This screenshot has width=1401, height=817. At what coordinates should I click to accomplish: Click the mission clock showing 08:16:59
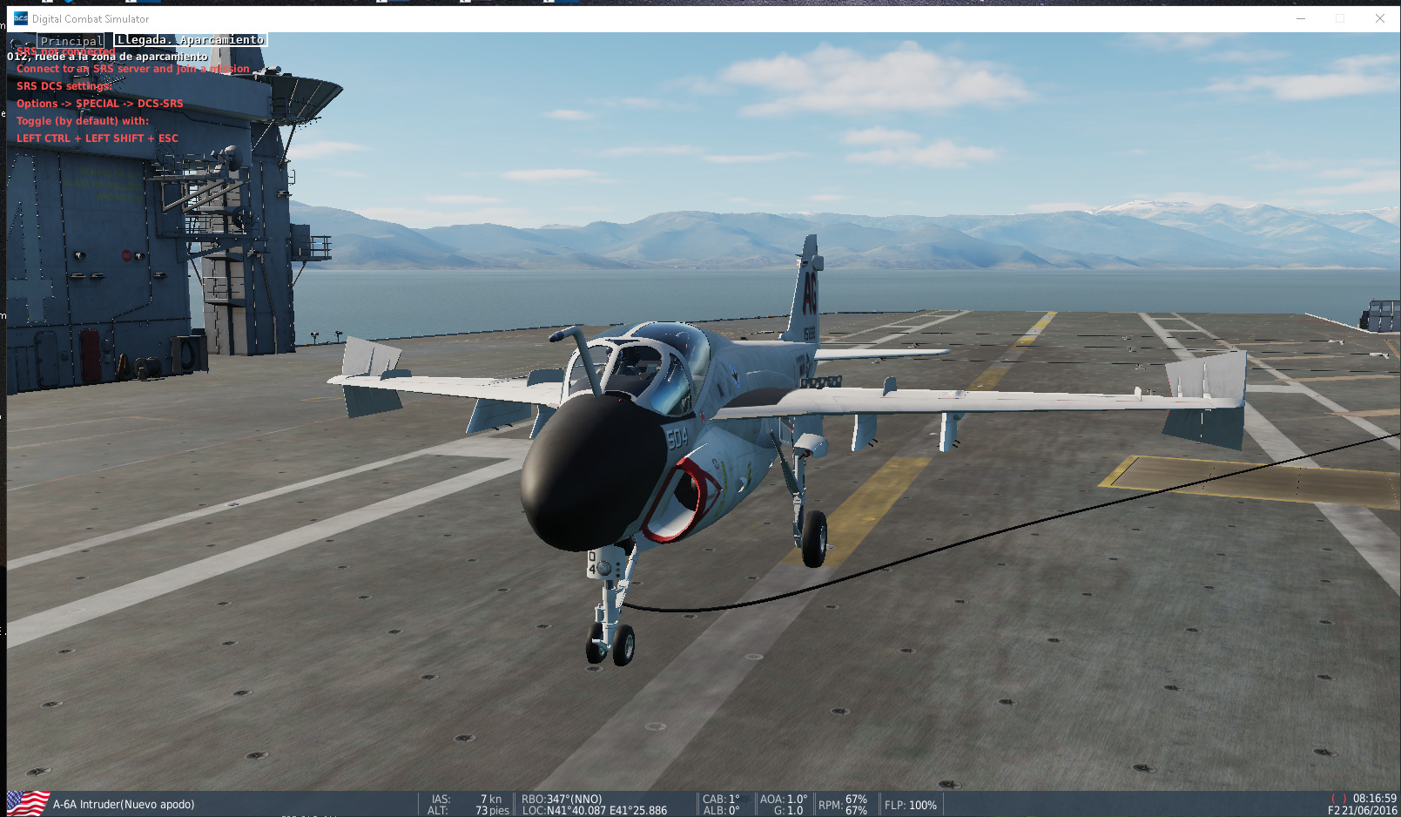click(1374, 798)
